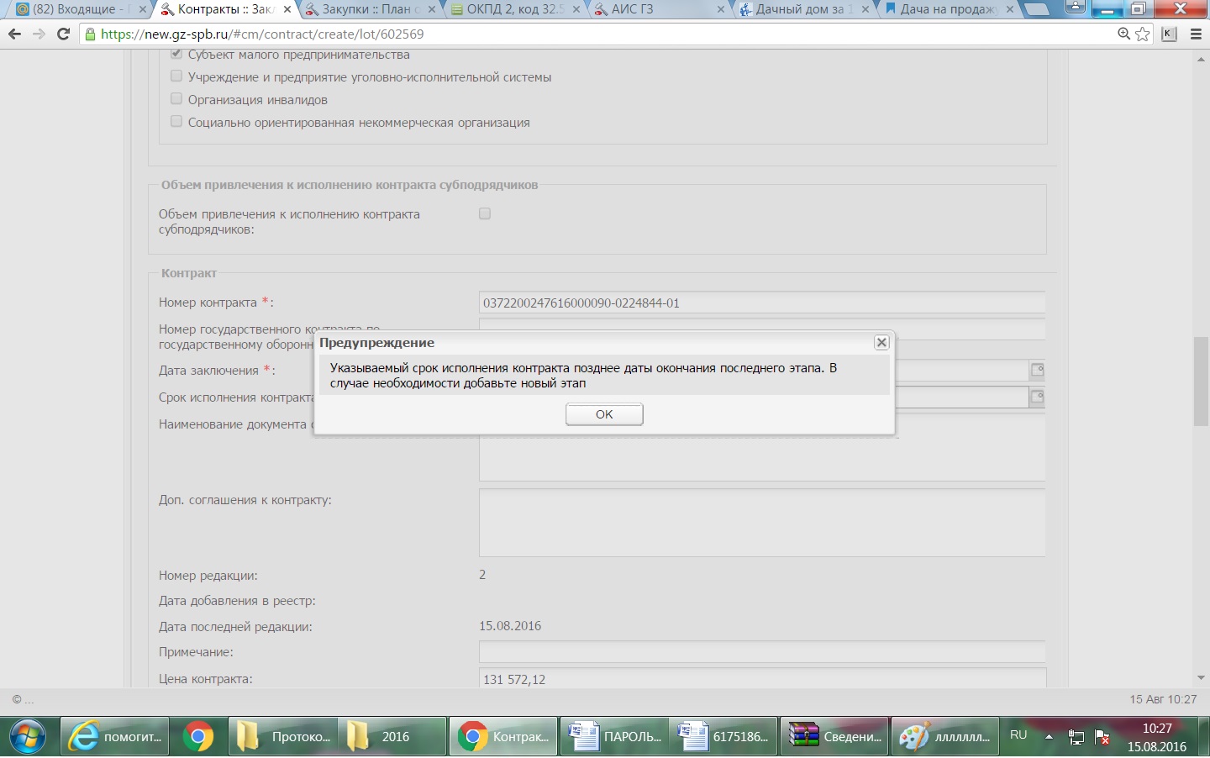Viewport: 1210px width, 758px height.
Task: Click the page vertical scrollbar thumb
Action: click(x=1201, y=382)
